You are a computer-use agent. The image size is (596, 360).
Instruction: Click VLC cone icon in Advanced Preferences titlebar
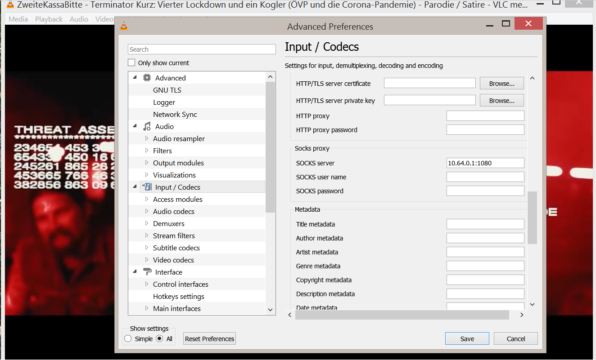(124, 26)
